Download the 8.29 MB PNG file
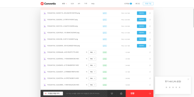The image size is (194, 97). coord(141,39)
